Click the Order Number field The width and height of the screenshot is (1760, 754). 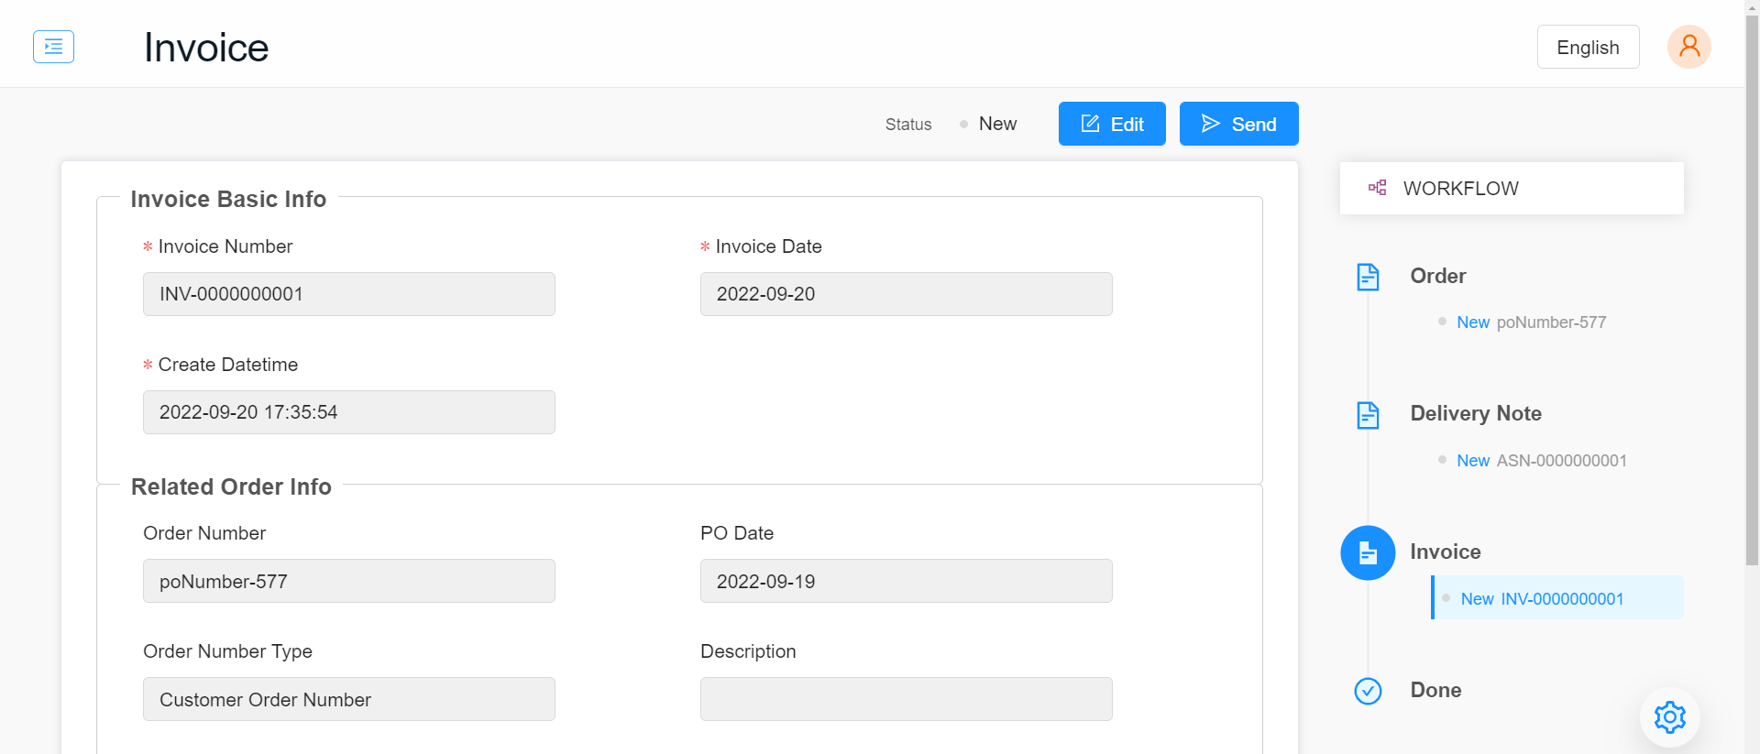(x=349, y=581)
